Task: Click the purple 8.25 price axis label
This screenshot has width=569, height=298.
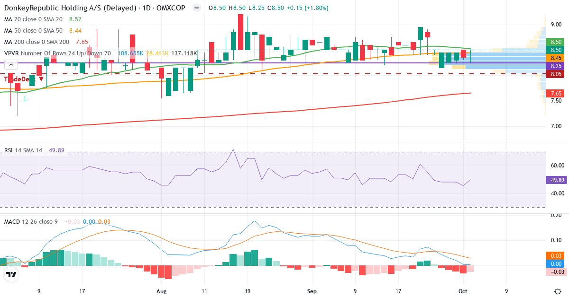Action: click(x=556, y=66)
